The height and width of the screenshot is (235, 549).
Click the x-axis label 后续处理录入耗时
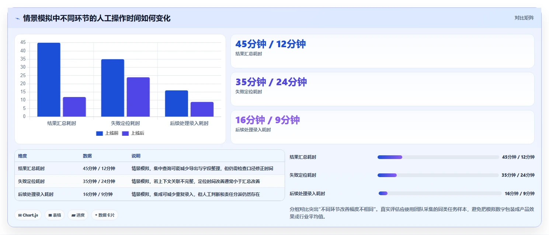pos(189,123)
